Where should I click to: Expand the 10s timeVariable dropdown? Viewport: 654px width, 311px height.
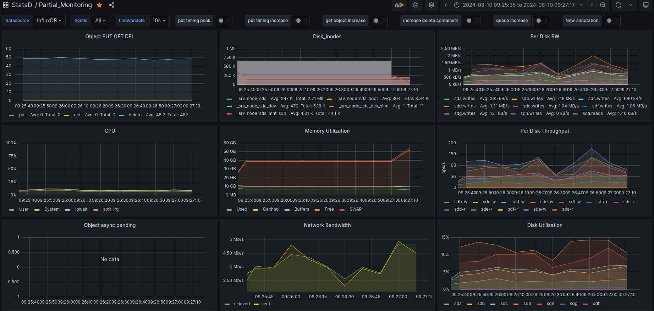159,21
